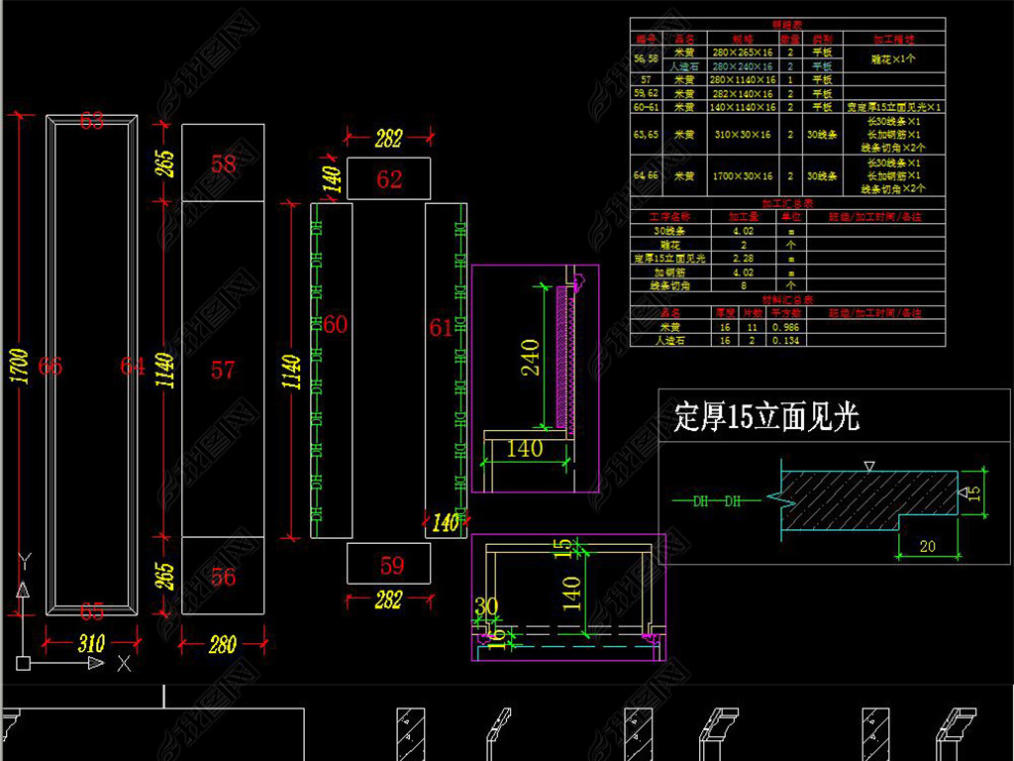This screenshot has height=761, width=1014.
Task: Select the bottom panel labeled 56
Action: (223, 576)
